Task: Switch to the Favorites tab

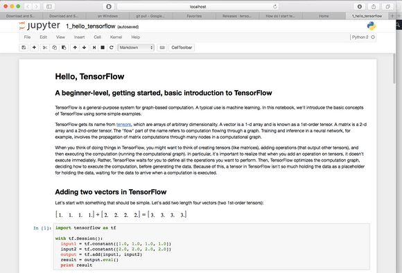Action: 194,16
